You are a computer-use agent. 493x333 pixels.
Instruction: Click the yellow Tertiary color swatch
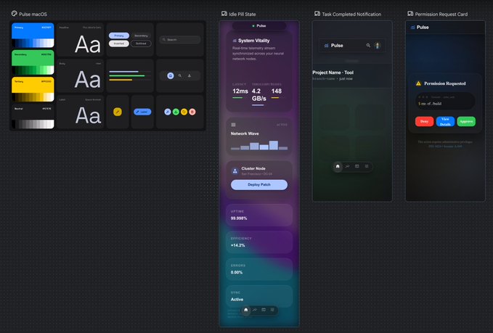[x=33, y=89]
